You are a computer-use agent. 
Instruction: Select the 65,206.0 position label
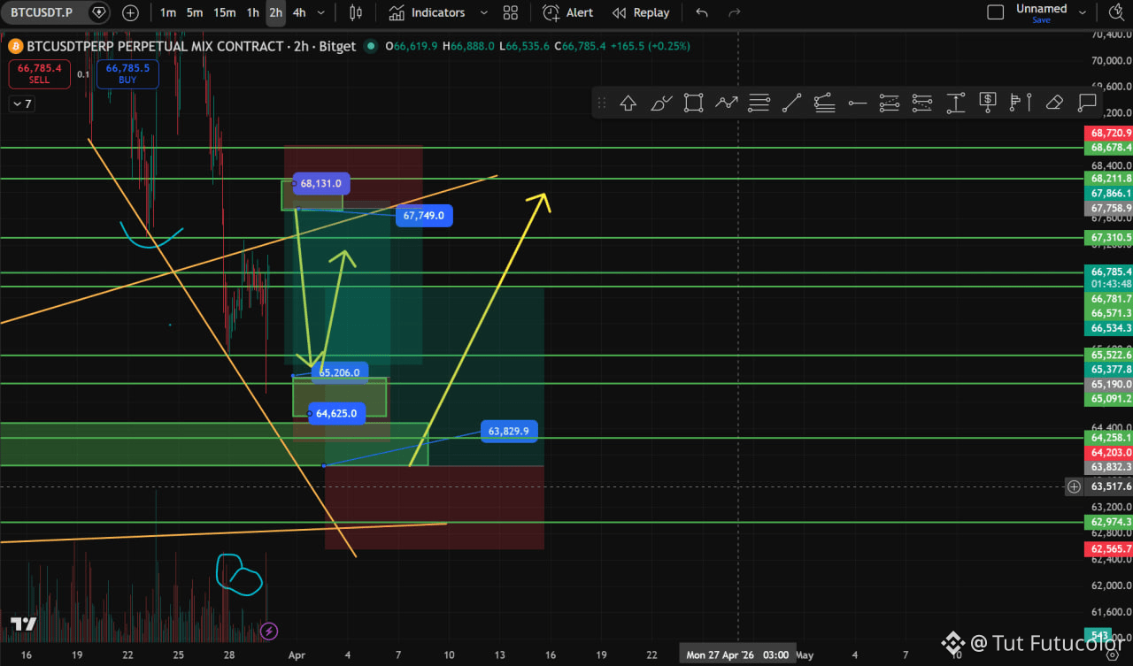[x=339, y=372]
